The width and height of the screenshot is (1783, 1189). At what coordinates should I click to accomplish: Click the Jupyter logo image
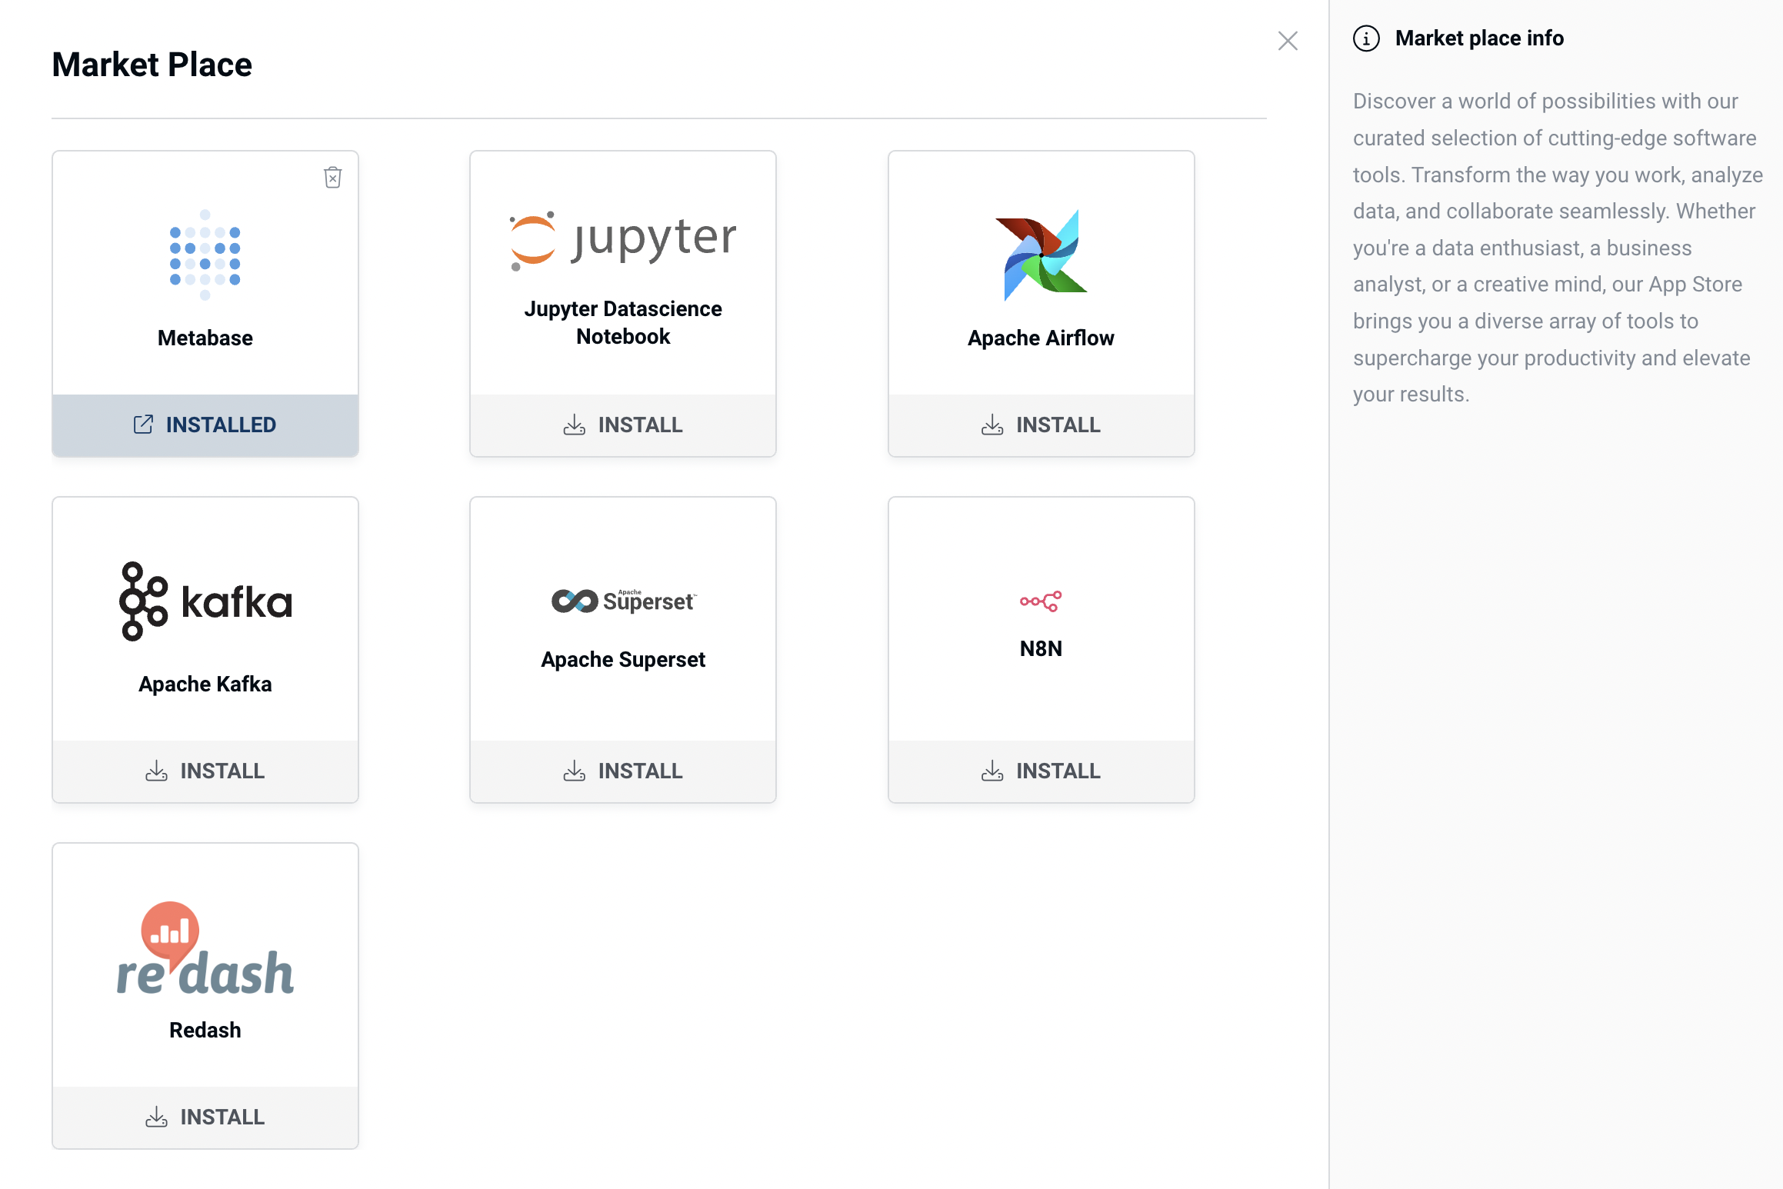[x=622, y=240]
